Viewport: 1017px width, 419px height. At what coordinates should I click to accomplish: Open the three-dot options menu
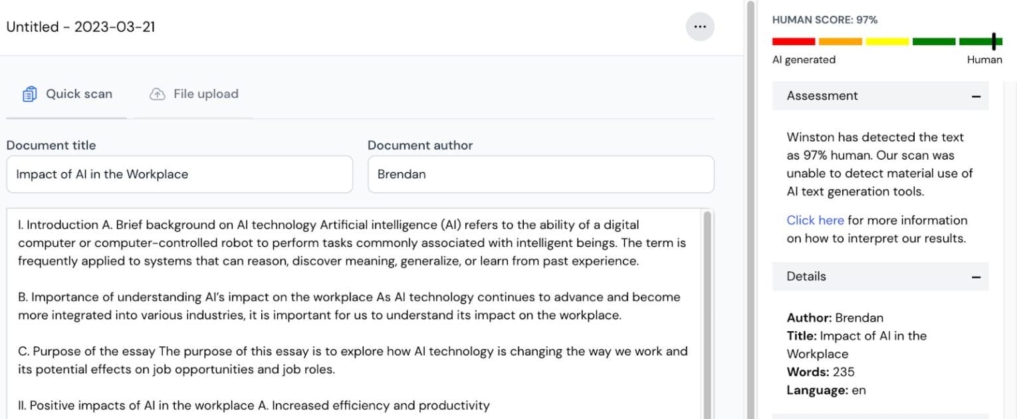click(700, 26)
